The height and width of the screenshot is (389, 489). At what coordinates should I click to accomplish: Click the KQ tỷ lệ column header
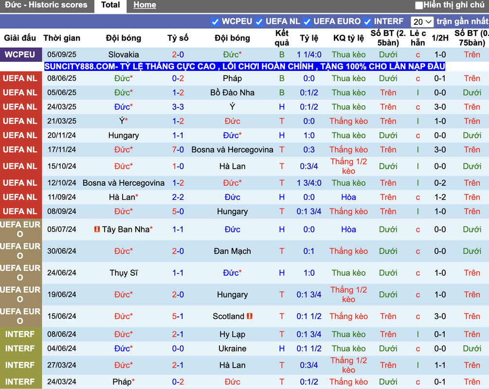(x=349, y=38)
